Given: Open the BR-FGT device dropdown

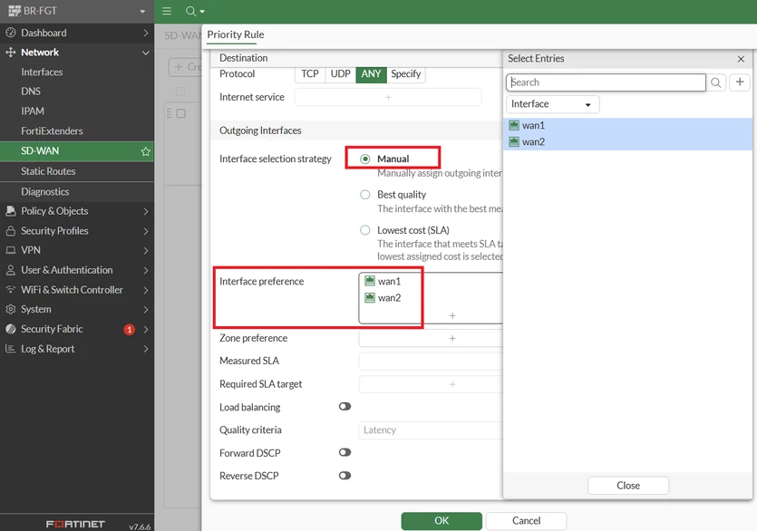Looking at the screenshot, I should (x=142, y=11).
